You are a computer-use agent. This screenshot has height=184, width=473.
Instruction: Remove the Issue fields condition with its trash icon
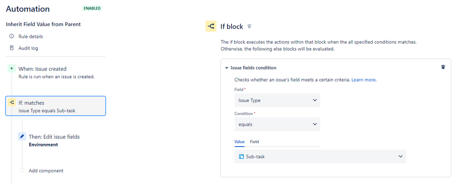pyautogui.click(x=443, y=67)
